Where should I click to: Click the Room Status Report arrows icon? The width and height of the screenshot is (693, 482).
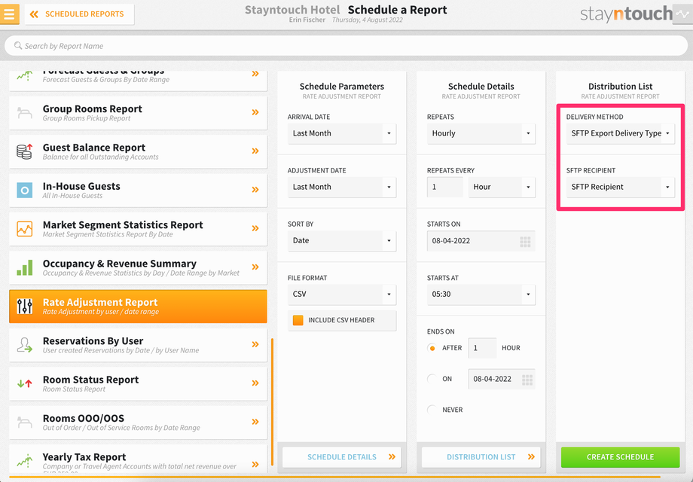(25, 383)
